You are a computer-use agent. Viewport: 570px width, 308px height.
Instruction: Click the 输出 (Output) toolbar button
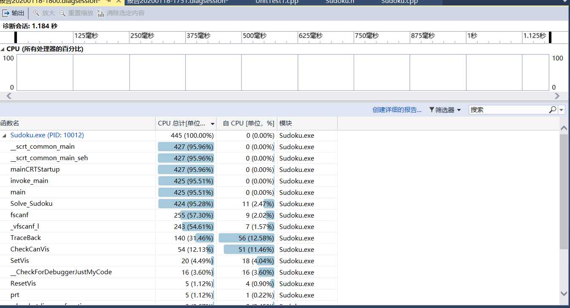[x=14, y=13]
